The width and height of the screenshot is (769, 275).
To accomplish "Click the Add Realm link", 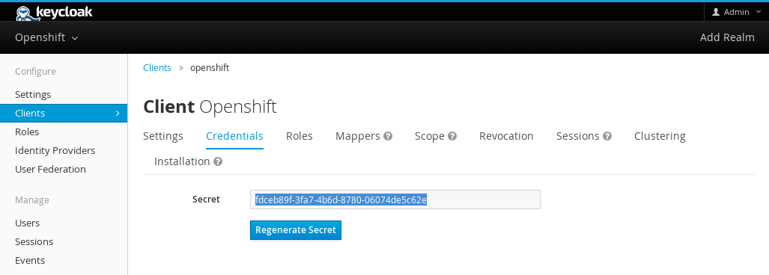I will (x=727, y=37).
